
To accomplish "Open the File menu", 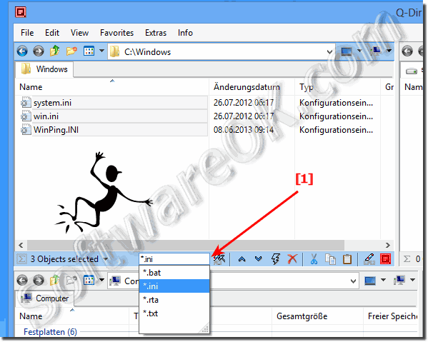I will tap(27, 33).
